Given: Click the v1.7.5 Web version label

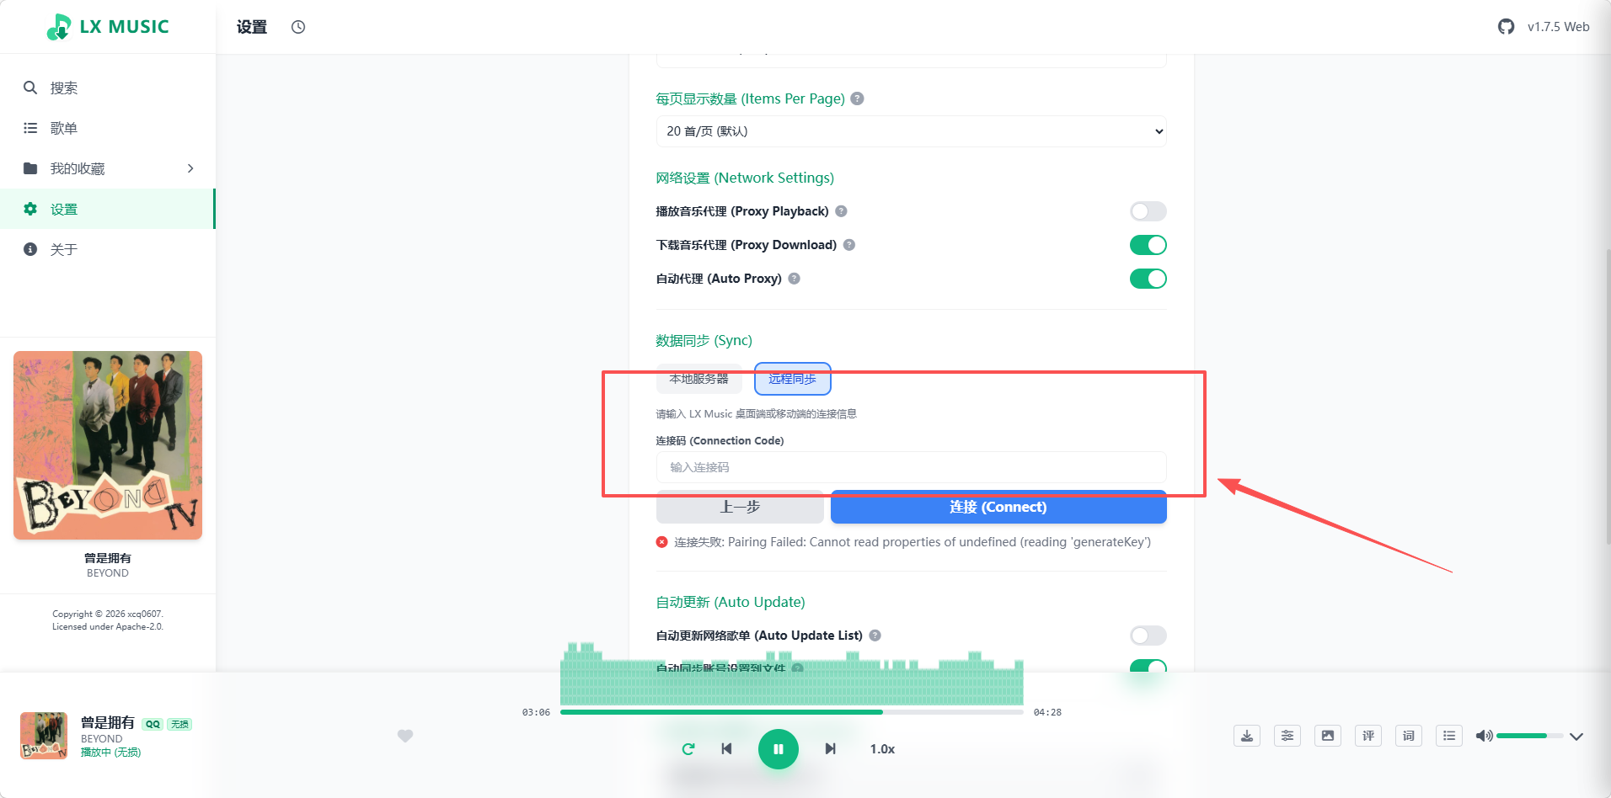Looking at the screenshot, I should point(1559,27).
